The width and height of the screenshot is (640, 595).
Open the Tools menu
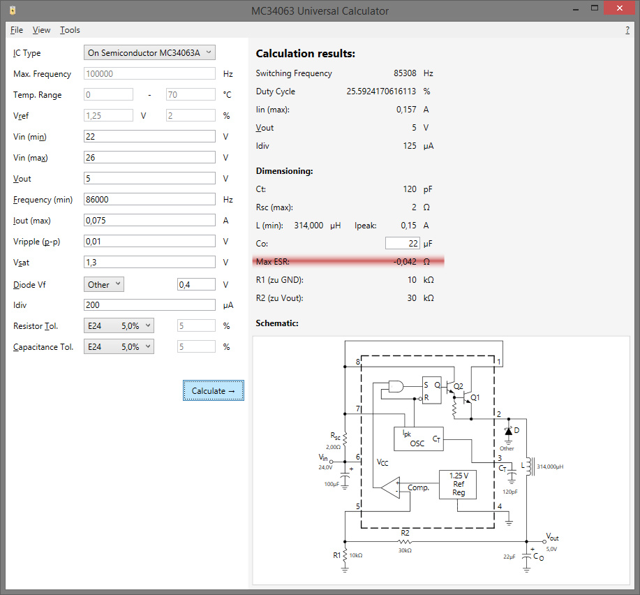(x=70, y=30)
